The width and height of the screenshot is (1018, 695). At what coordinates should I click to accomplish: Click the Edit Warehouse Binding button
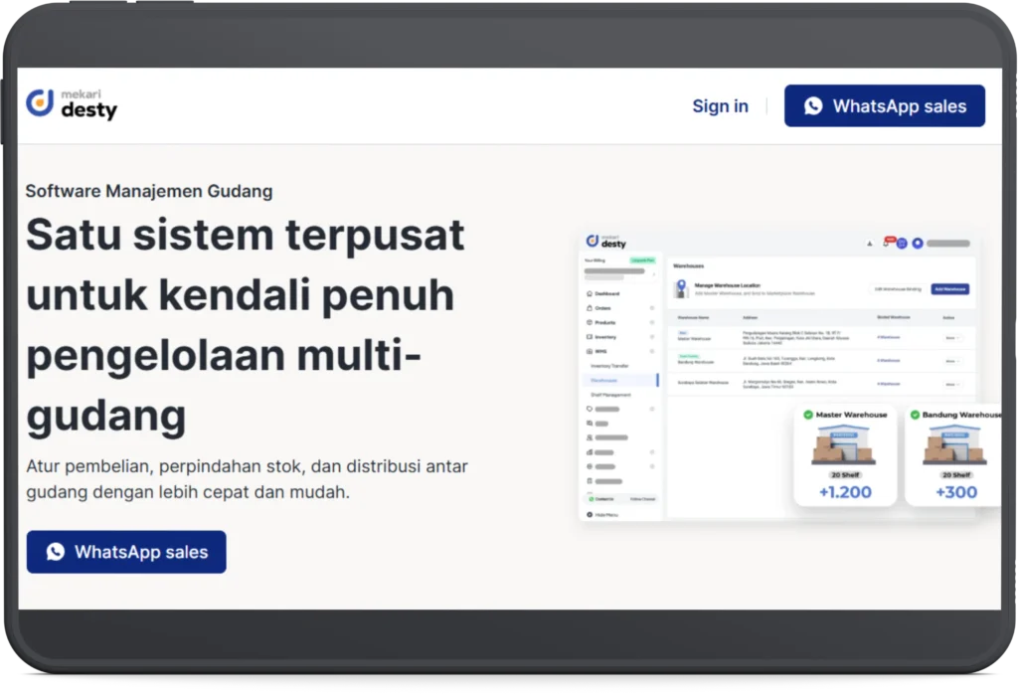(x=898, y=289)
